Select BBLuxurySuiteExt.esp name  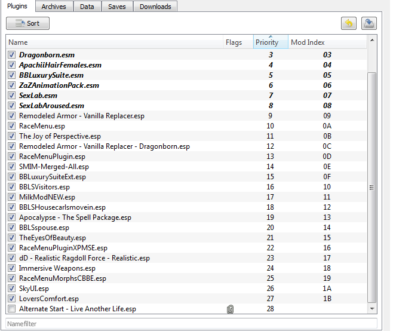click(x=53, y=177)
